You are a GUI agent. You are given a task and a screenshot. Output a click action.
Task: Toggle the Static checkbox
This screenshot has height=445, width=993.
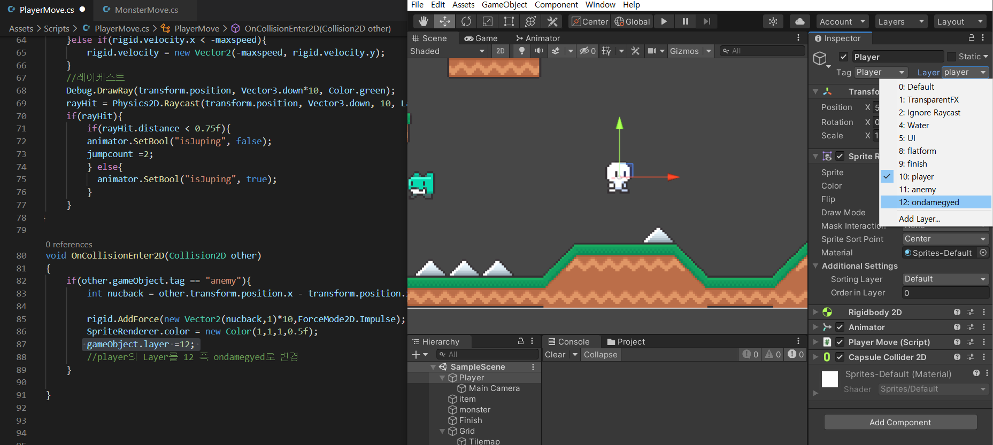(x=951, y=57)
